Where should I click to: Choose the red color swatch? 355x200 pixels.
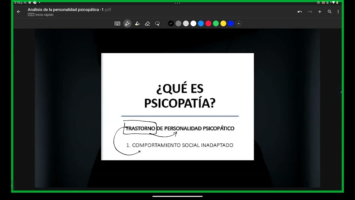(208, 24)
